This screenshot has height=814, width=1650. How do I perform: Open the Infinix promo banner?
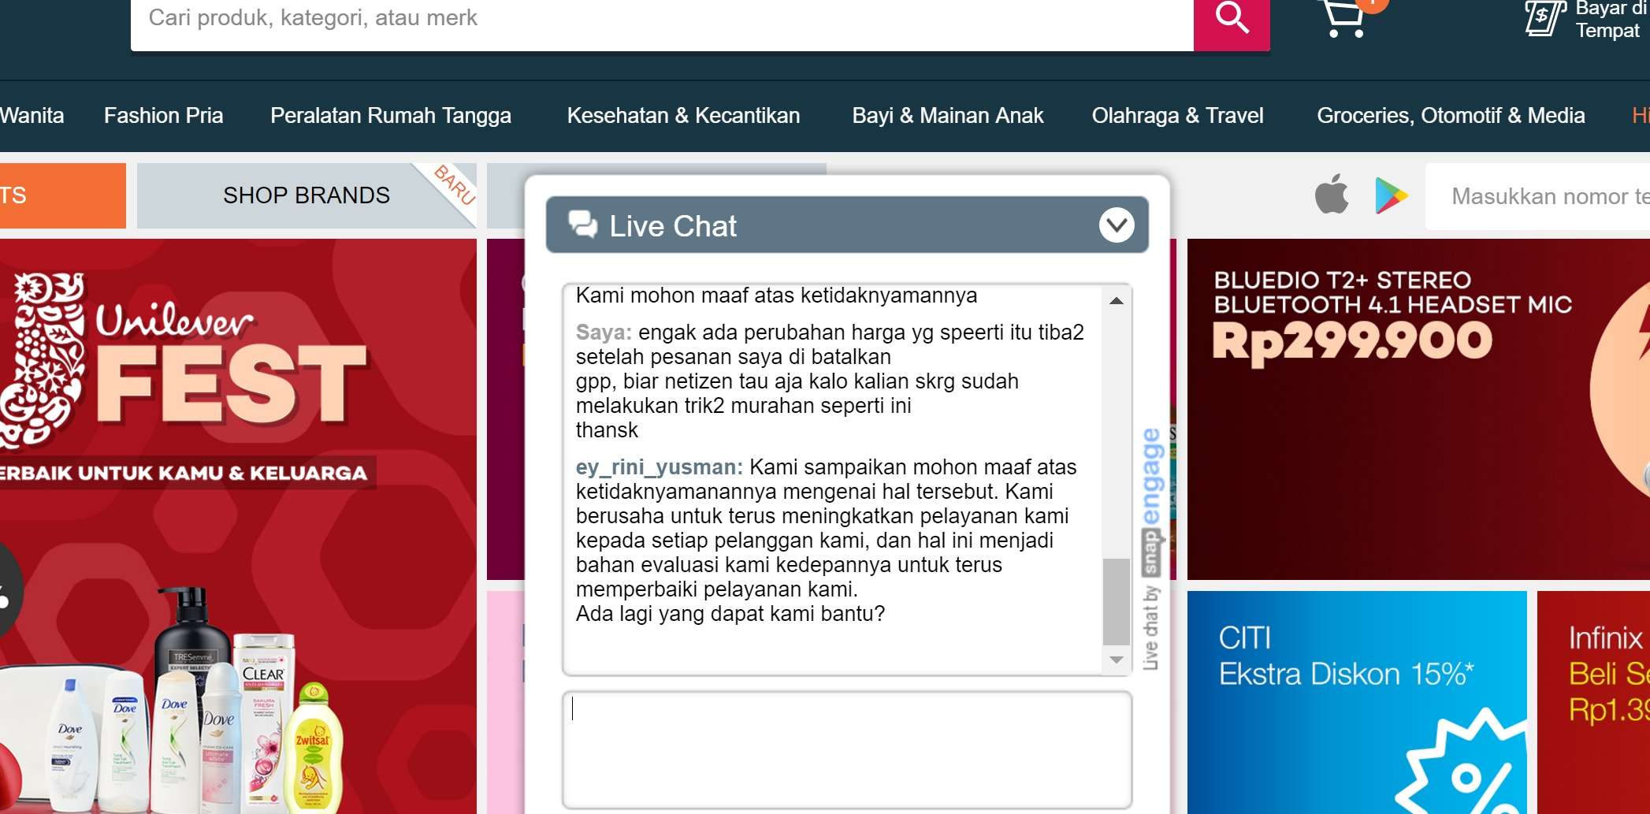click(1593, 702)
